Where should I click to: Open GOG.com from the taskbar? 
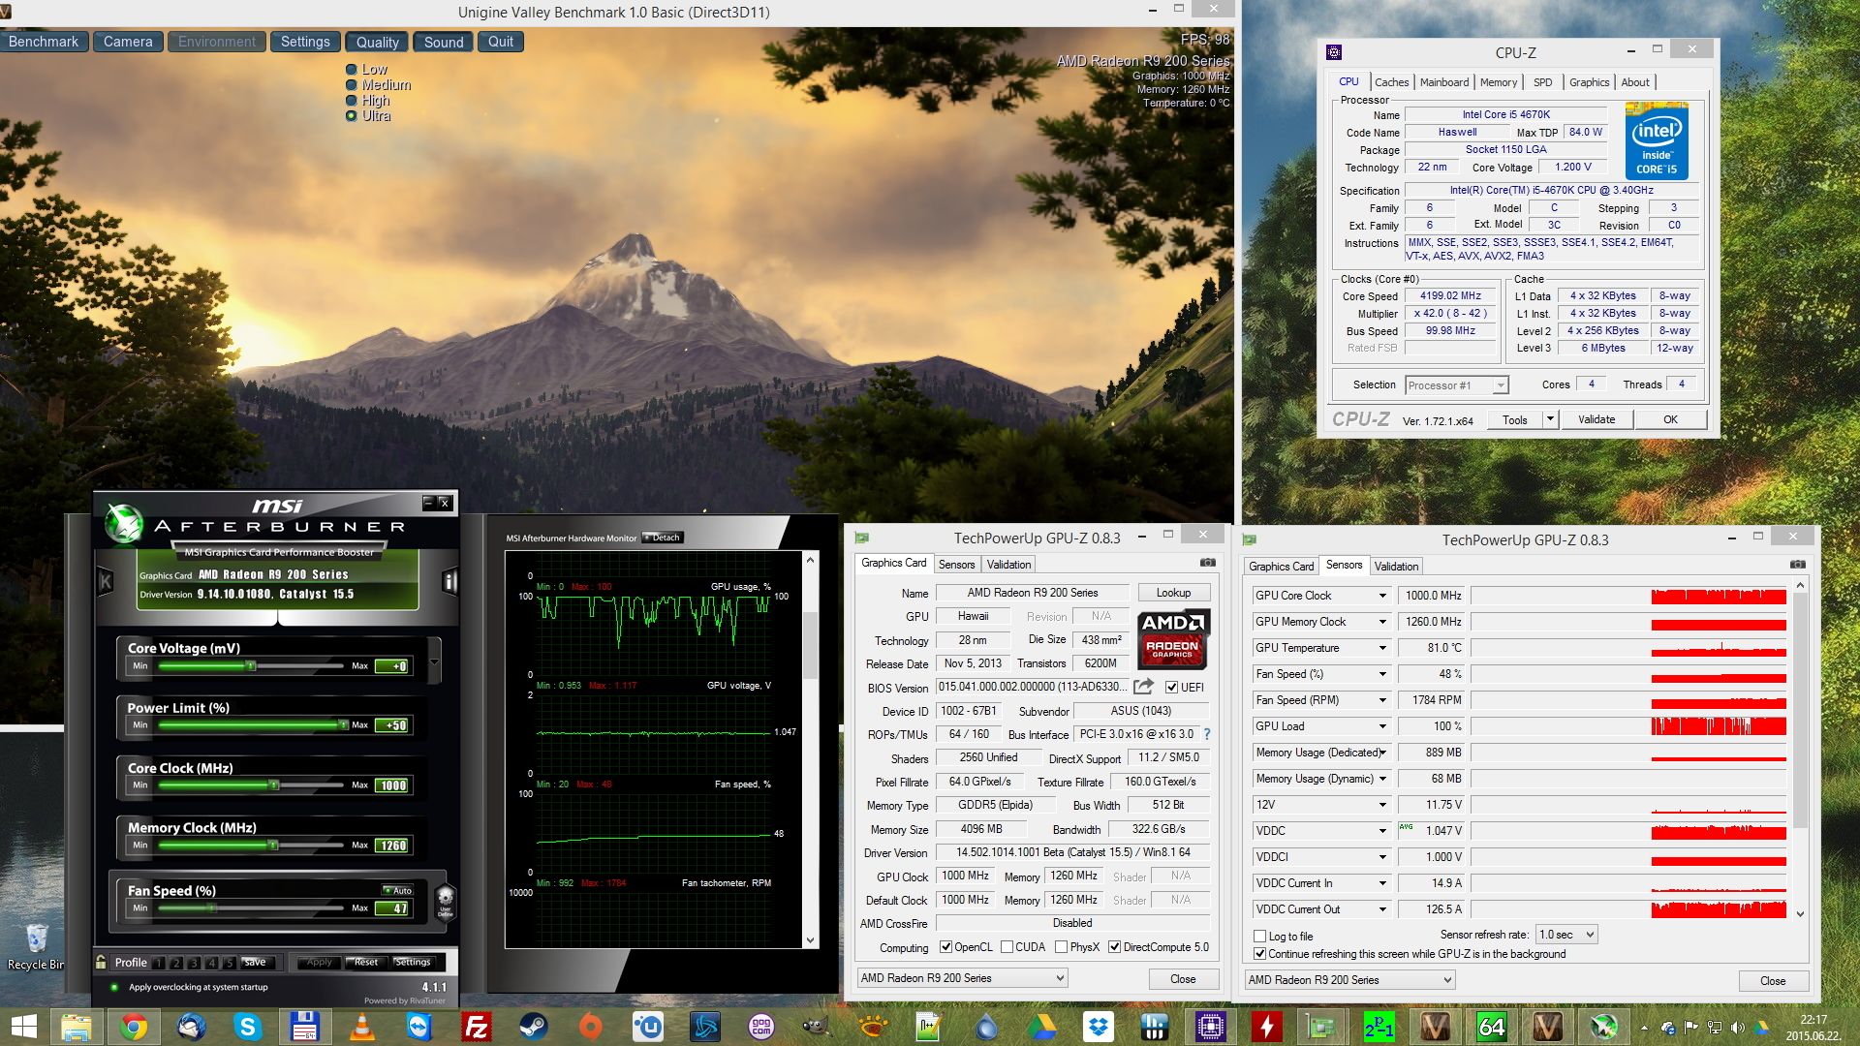tap(761, 1027)
